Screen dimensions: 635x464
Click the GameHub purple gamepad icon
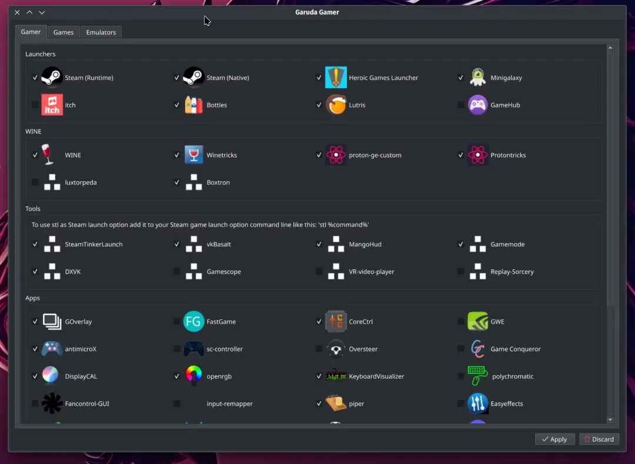pyautogui.click(x=477, y=105)
